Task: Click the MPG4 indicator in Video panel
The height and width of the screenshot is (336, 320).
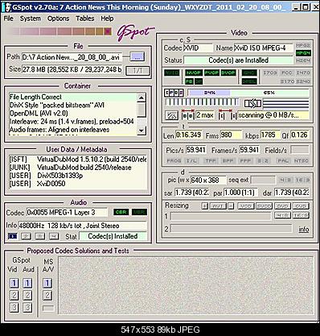Action: point(303,53)
